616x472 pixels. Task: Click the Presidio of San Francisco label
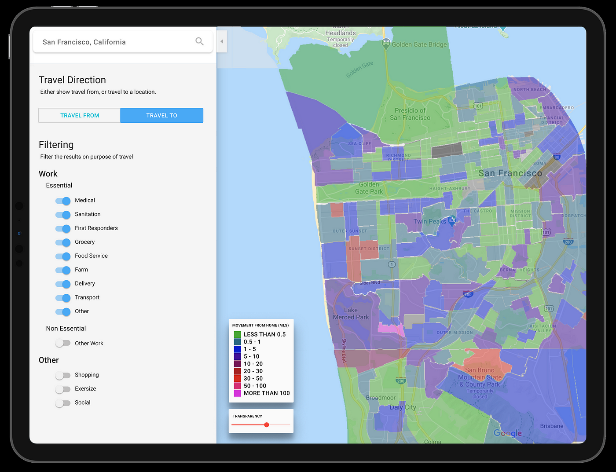(410, 114)
